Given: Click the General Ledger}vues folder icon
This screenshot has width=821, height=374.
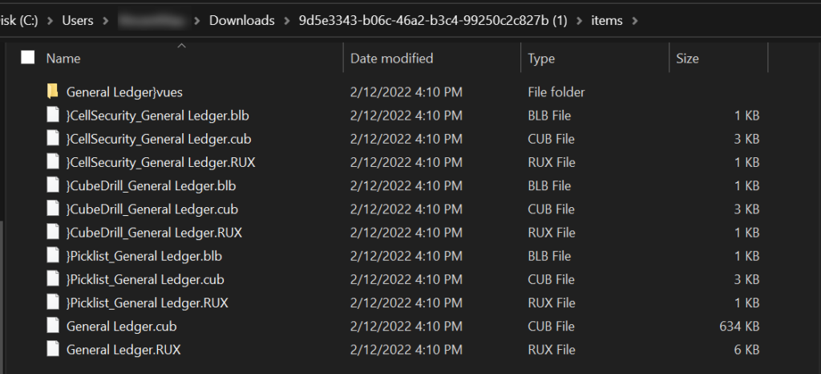Looking at the screenshot, I should coord(53,92).
